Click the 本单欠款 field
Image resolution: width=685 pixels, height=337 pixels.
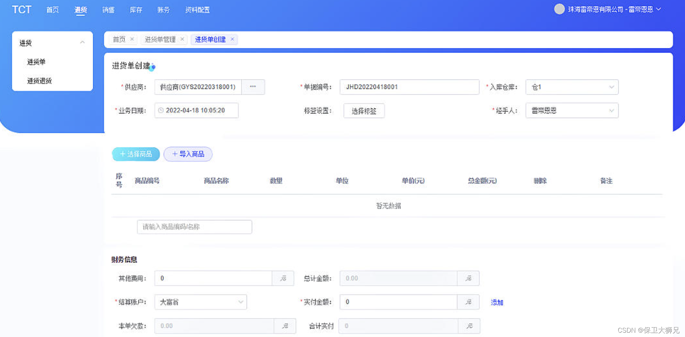[x=214, y=326]
